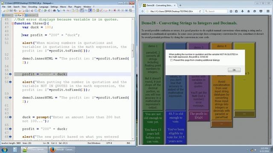Click the volume icon in system tray
Image resolution: width=273 pixels, height=153 pixels.
tap(255, 150)
